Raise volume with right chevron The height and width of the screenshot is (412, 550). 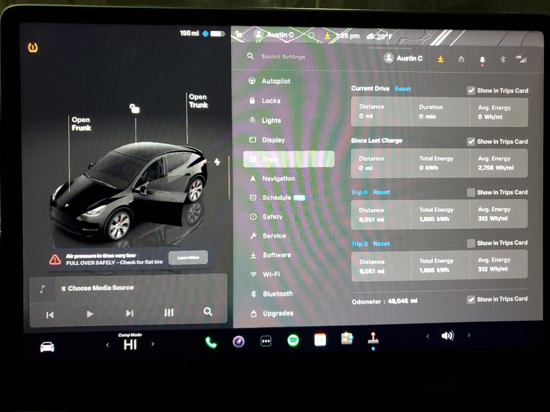coord(469,335)
